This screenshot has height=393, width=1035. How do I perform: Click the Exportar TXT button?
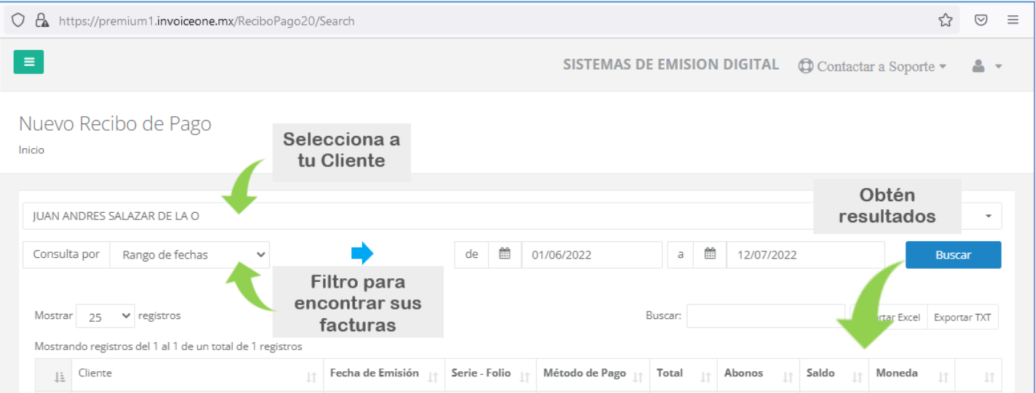tap(962, 317)
